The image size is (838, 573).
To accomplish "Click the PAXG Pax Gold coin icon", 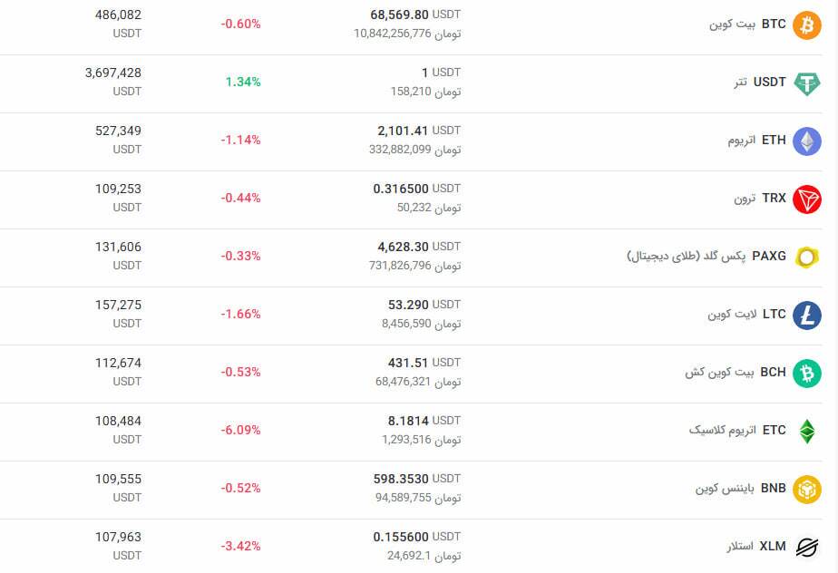I will (806, 257).
